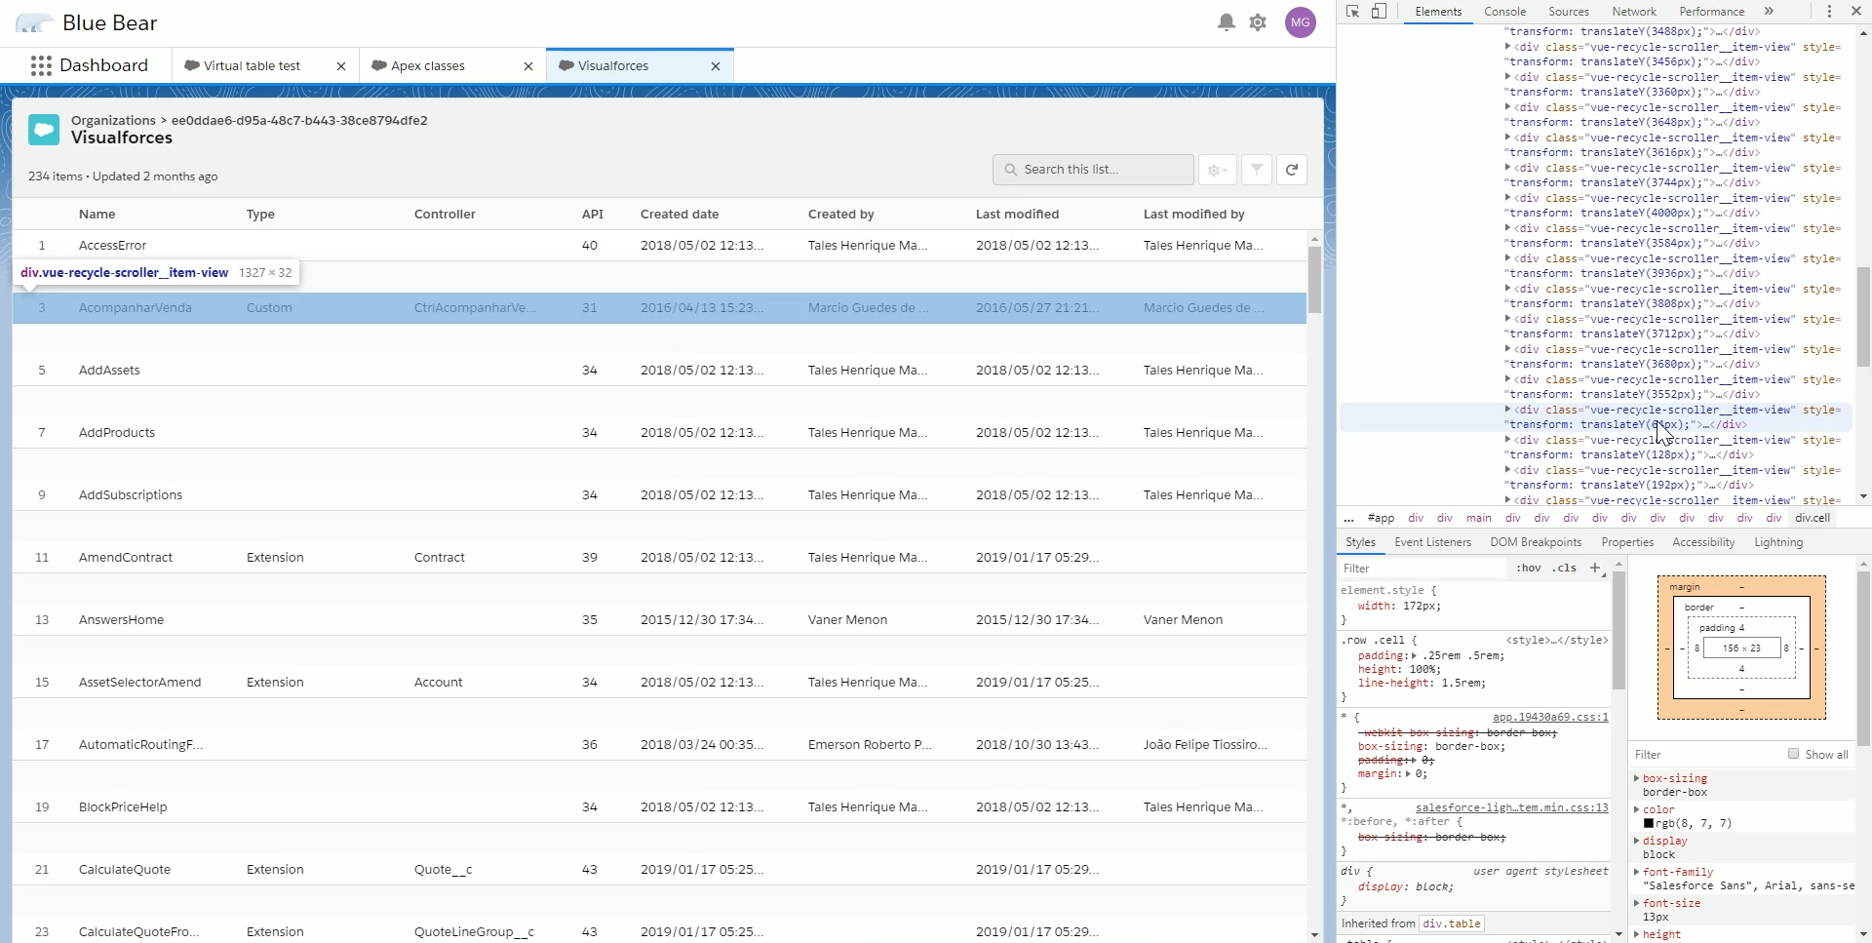Expand the box-sizing computed property
This screenshot has height=943, width=1872.
1636,778
